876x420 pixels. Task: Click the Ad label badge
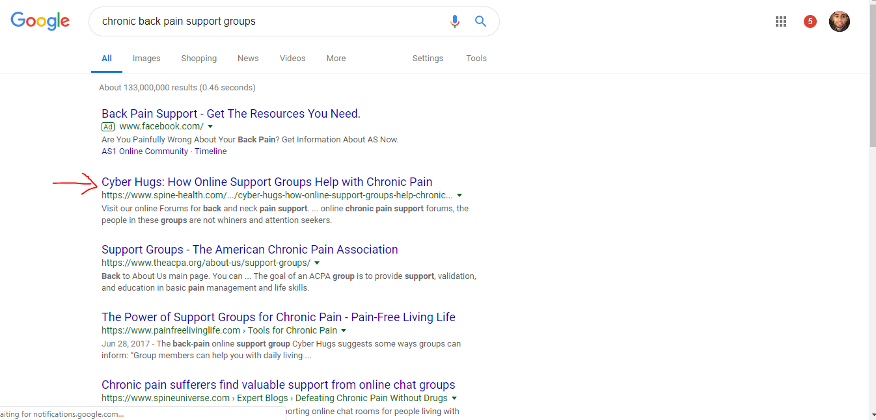pos(108,127)
